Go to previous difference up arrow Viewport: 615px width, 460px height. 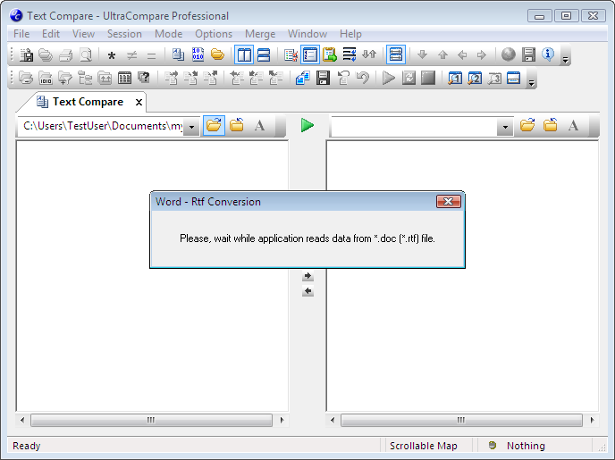coord(442,54)
